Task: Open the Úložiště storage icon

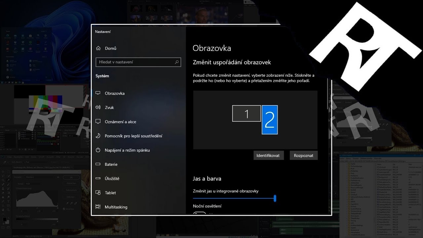Action: coord(98,178)
